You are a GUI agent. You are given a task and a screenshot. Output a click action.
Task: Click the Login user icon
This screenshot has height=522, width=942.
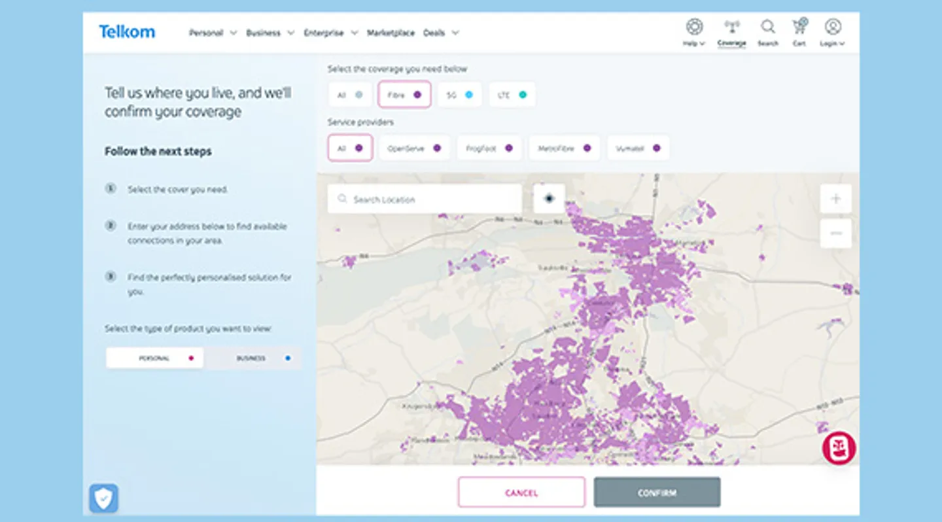(833, 27)
